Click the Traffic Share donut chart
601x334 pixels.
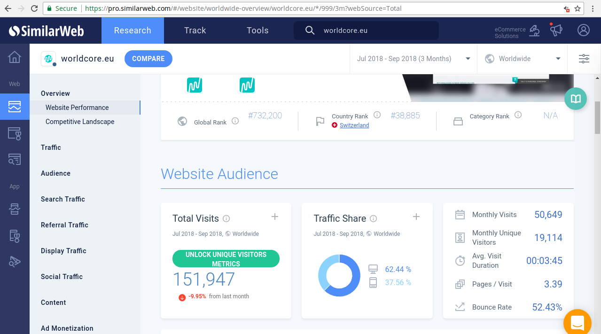(339, 275)
